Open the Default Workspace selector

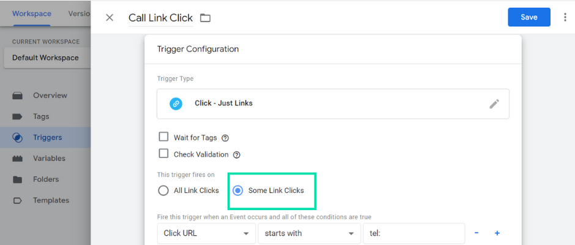tap(47, 58)
